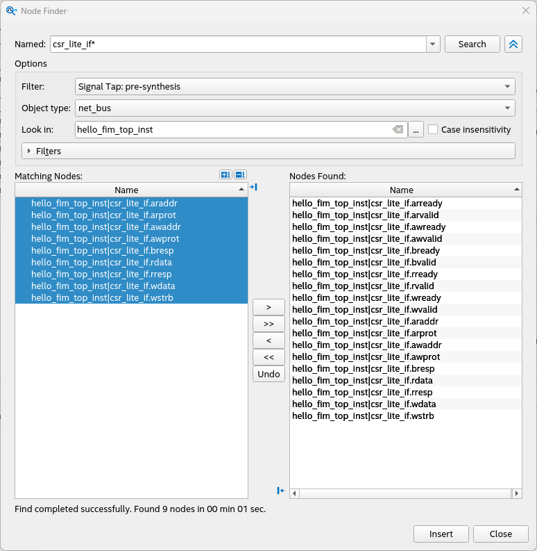Select csr_lite_if.arready in Nodes Found

pyautogui.click(x=406, y=204)
